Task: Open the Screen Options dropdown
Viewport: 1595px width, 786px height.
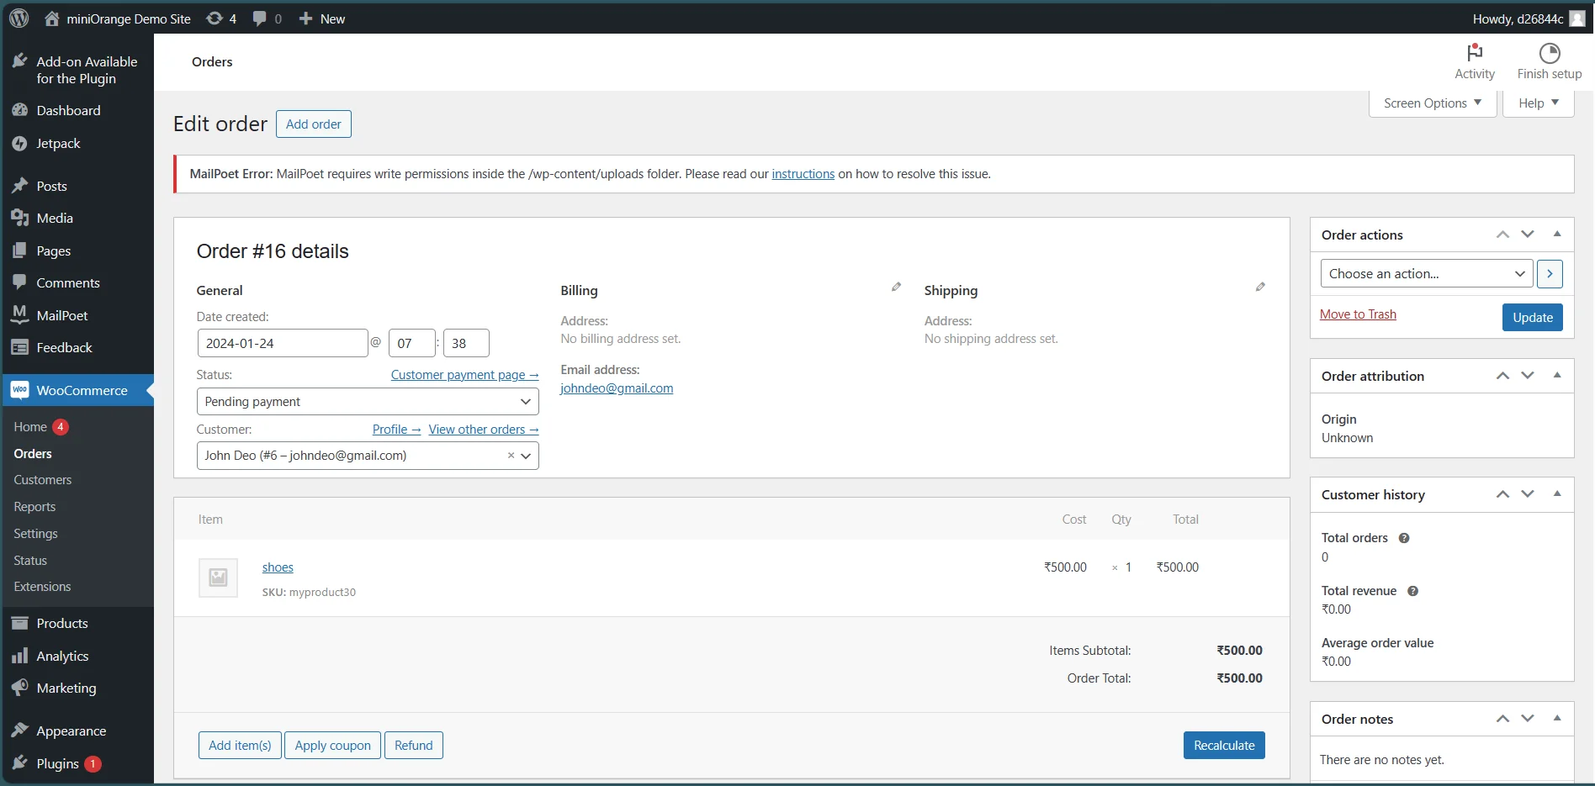Action: tap(1431, 103)
